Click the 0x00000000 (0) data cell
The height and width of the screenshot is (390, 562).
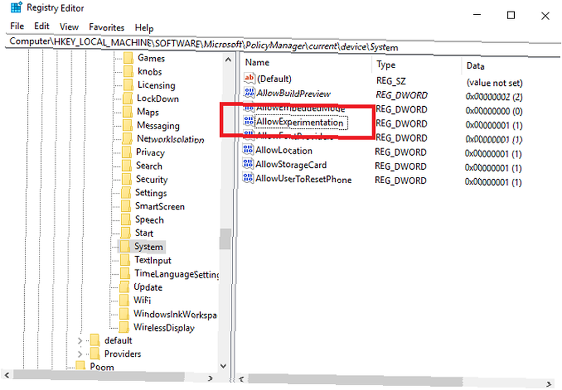[x=494, y=111]
